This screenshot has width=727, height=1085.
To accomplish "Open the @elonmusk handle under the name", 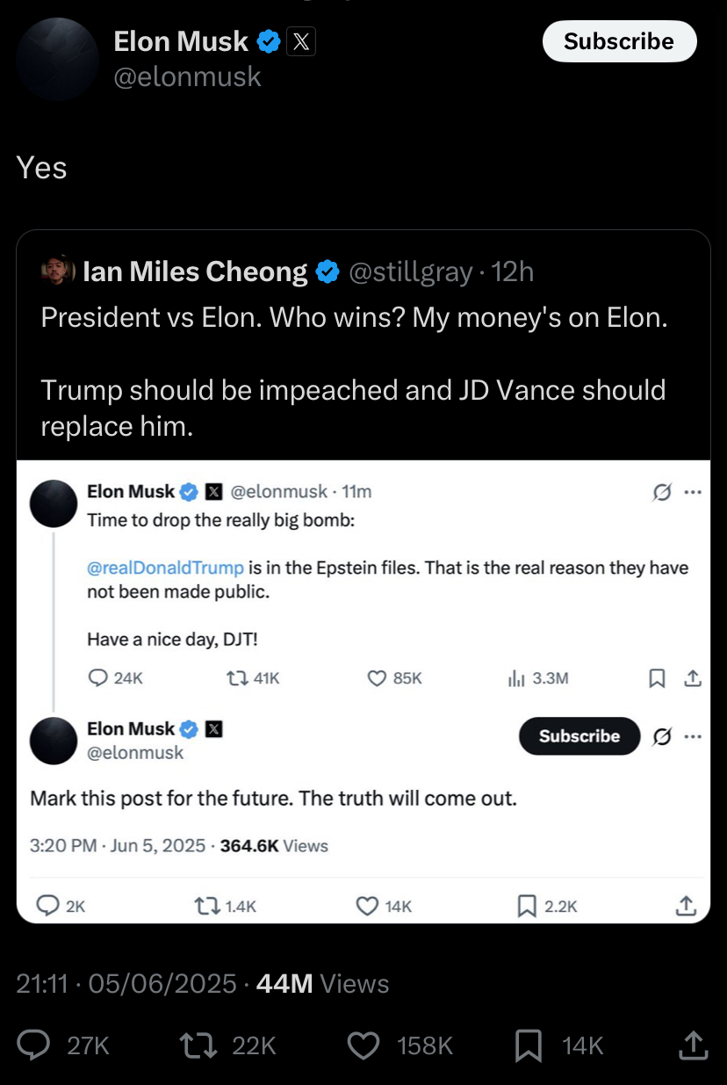I will pos(188,76).
